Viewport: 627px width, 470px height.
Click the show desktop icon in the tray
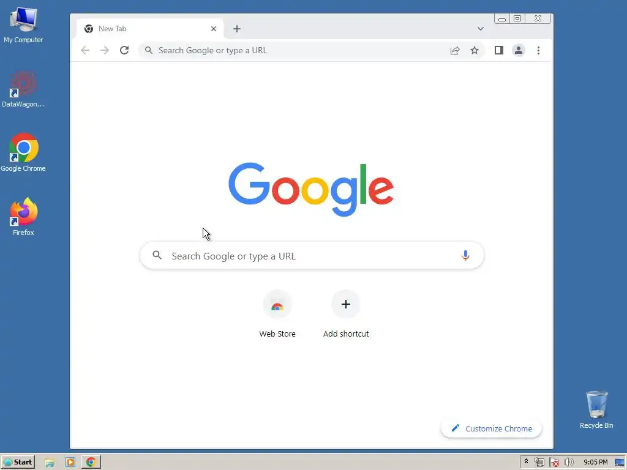point(620,463)
